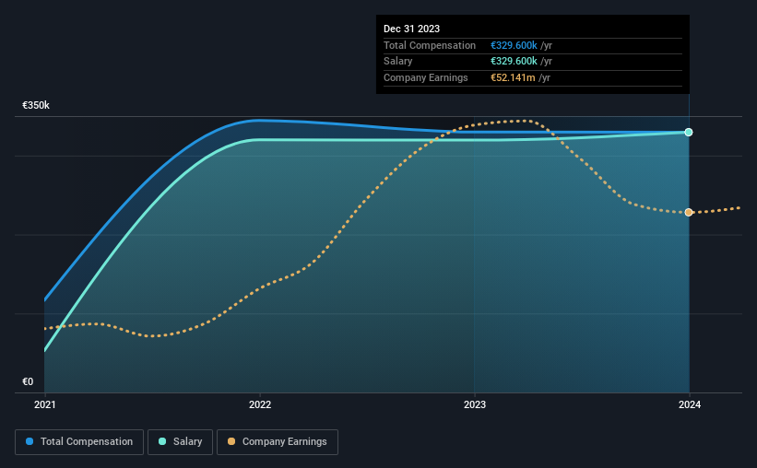
Task: Click Total Compensation label in tooltip
Action: point(430,45)
